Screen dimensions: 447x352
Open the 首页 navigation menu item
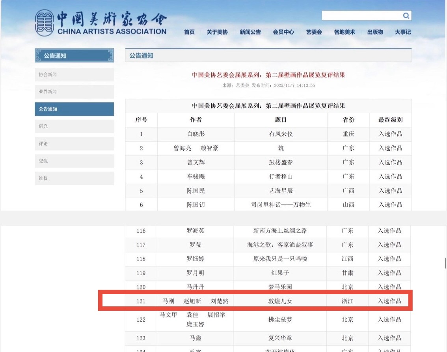pos(189,32)
